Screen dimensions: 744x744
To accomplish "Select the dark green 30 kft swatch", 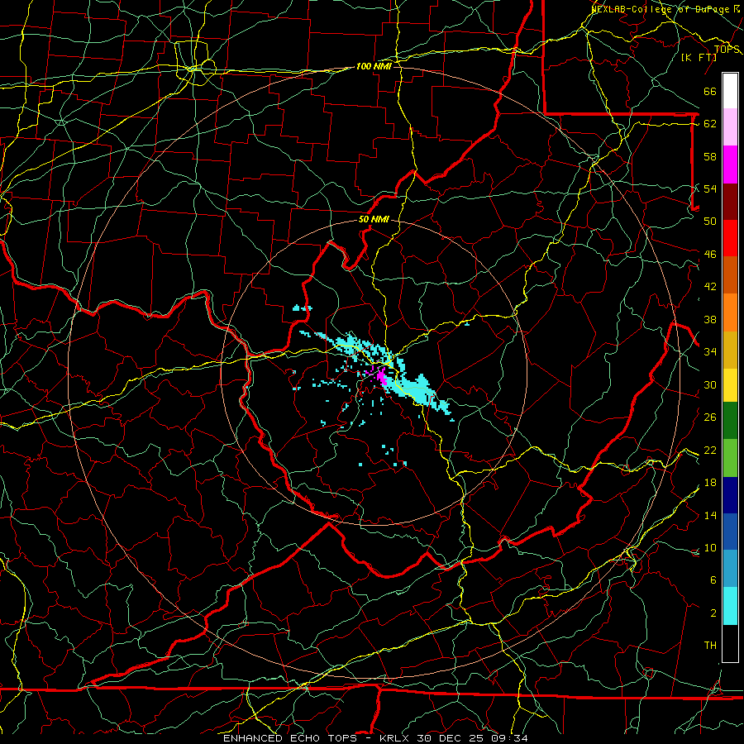I will pyautogui.click(x=730, y=421).
